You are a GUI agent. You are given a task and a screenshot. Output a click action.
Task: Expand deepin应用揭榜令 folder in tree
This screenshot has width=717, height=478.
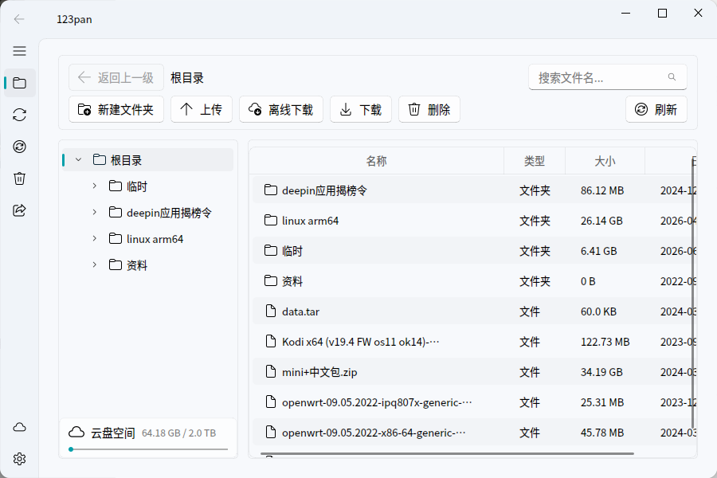pos(94,212)
